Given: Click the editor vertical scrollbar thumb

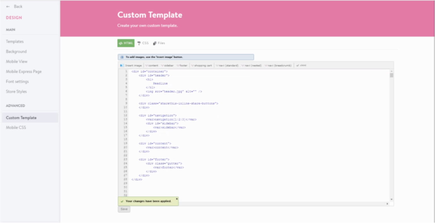Looking at the screenshot, I should [392, 75].
